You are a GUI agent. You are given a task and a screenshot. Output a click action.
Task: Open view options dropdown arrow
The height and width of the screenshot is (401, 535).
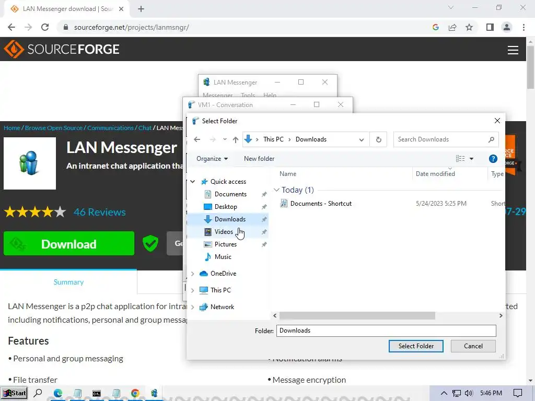[471, 159]
